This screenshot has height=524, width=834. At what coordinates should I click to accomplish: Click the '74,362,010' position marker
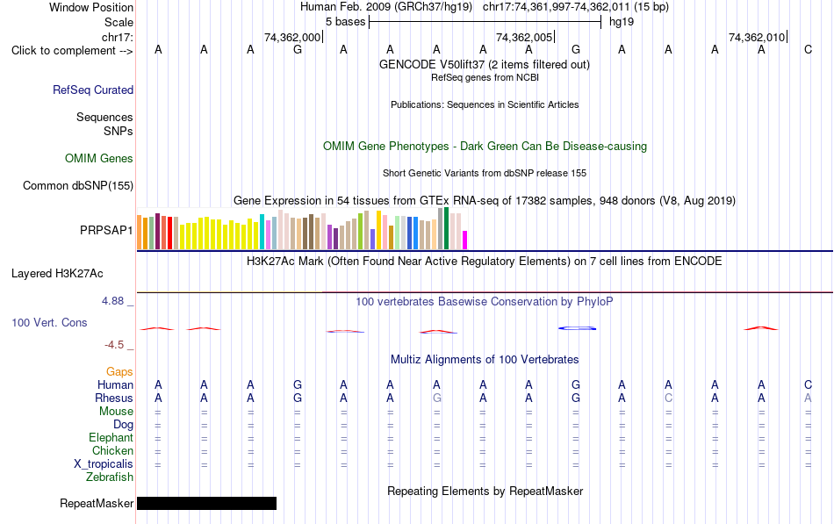tap(757, 37)
